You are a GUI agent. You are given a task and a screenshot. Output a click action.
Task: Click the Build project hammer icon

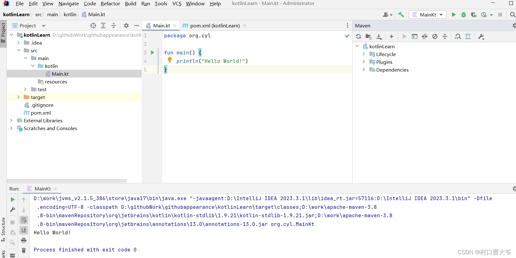401,15
